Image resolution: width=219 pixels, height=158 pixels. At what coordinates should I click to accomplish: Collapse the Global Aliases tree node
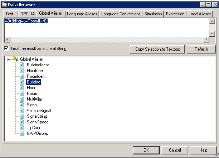click(x=9, y=59)
